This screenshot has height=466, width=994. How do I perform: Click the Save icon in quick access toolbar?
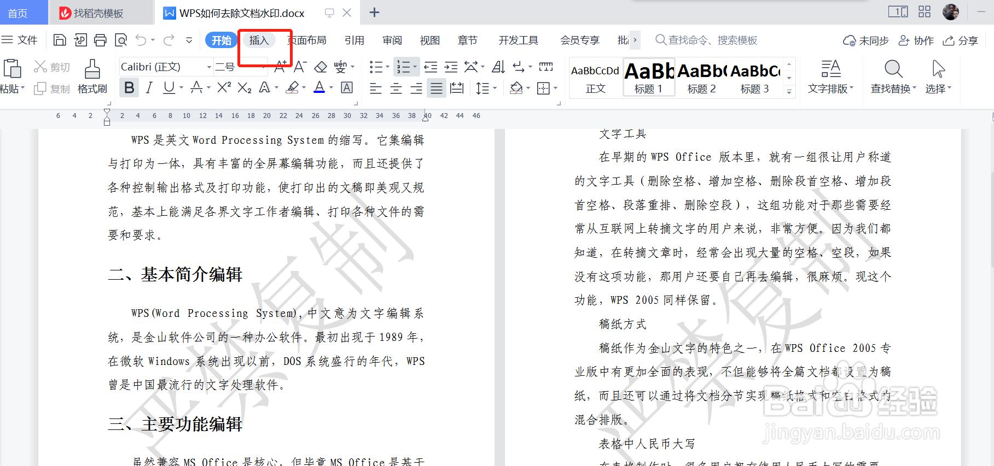[x=60, y=40]
